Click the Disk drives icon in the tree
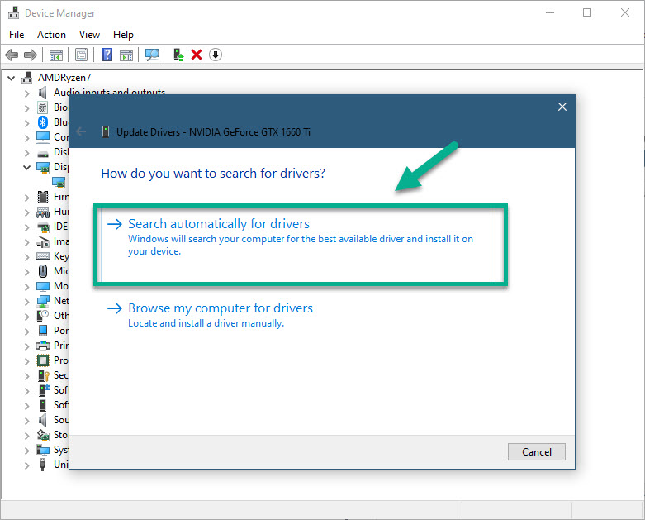This screenshot has width=645, height=520. [43, 154]
